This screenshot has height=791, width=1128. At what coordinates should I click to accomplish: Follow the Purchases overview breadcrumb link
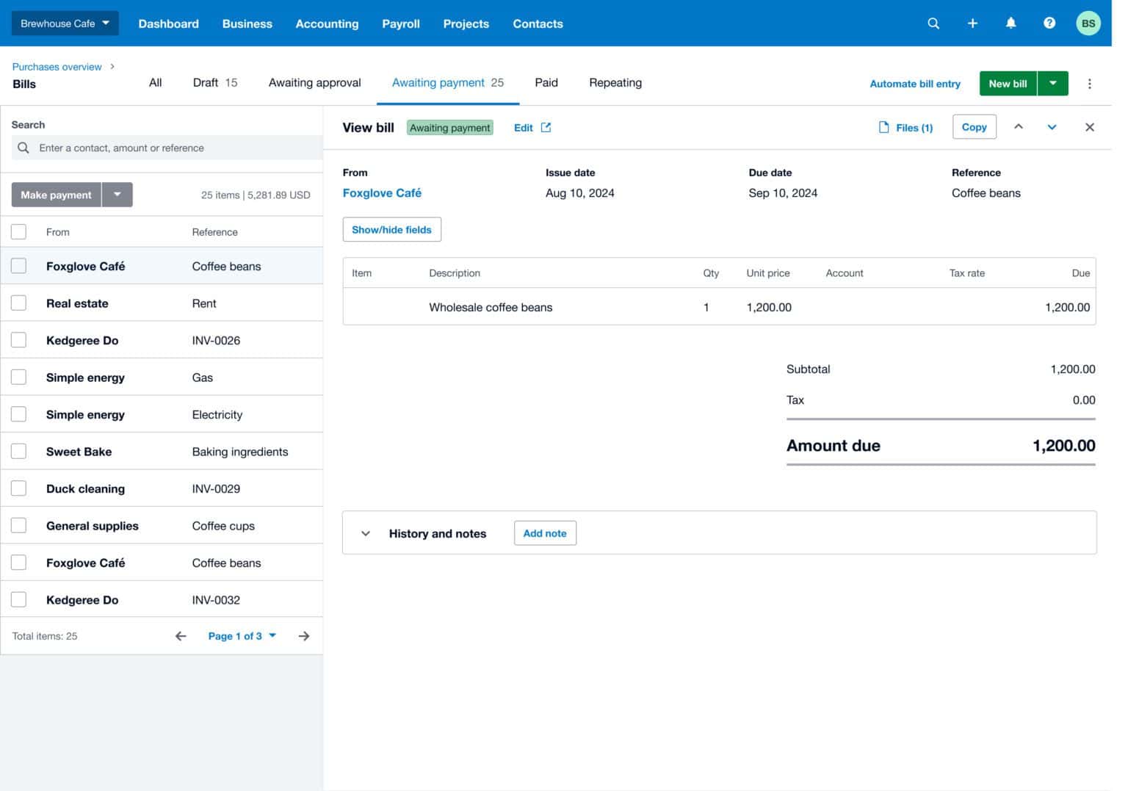57,66
